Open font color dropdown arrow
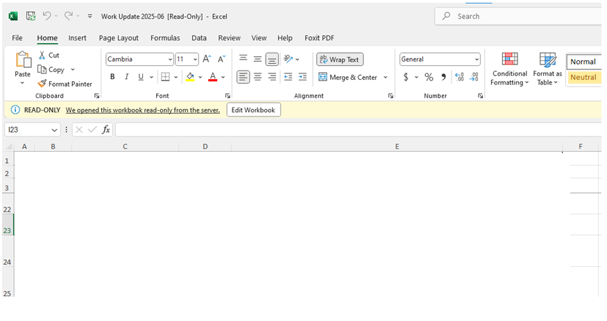Image resolution: width=607 pixels, height=321 pixels. click(223, 77)
